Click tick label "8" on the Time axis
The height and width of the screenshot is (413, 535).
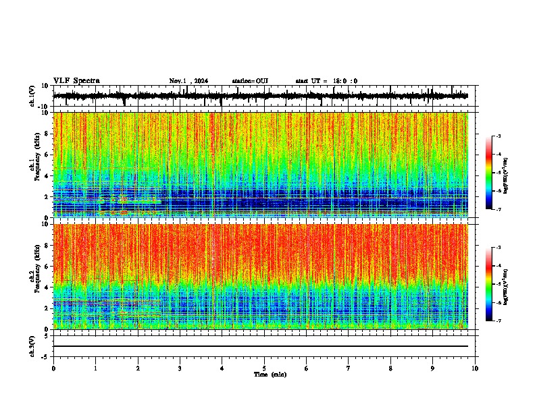390,368
